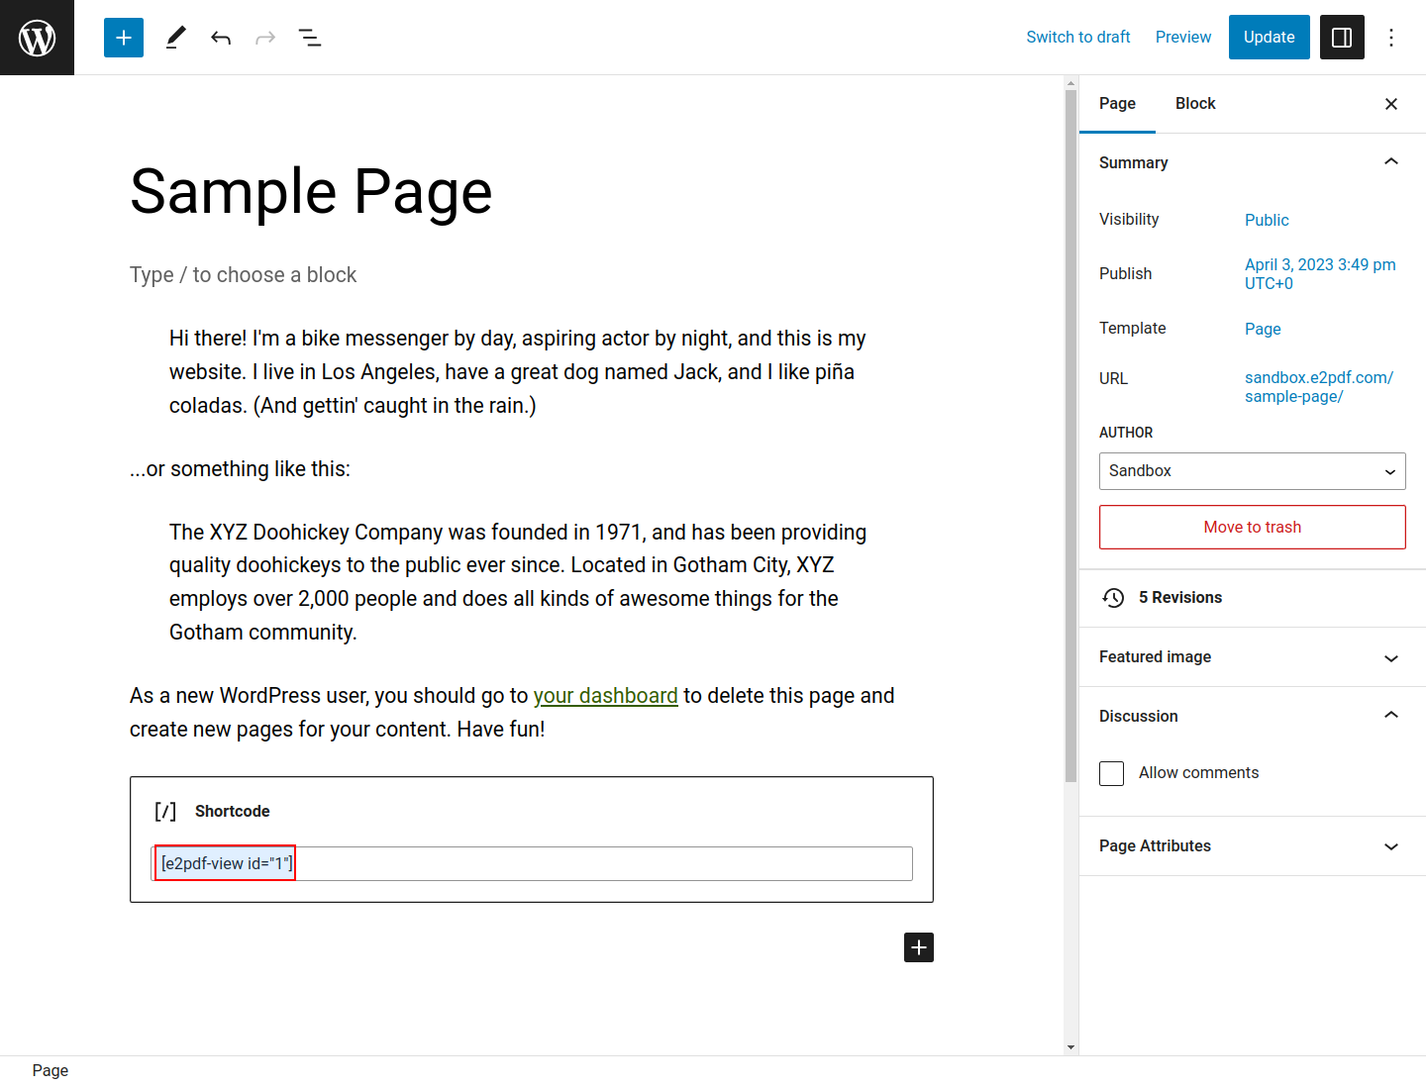Open the Author Sandbox dropdown
1426x1087 pixels.
1252,471
